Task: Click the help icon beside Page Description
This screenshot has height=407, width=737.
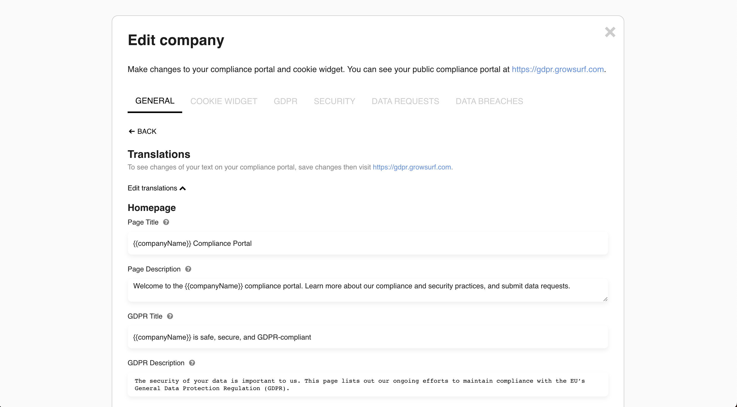Action: [188, 269]
